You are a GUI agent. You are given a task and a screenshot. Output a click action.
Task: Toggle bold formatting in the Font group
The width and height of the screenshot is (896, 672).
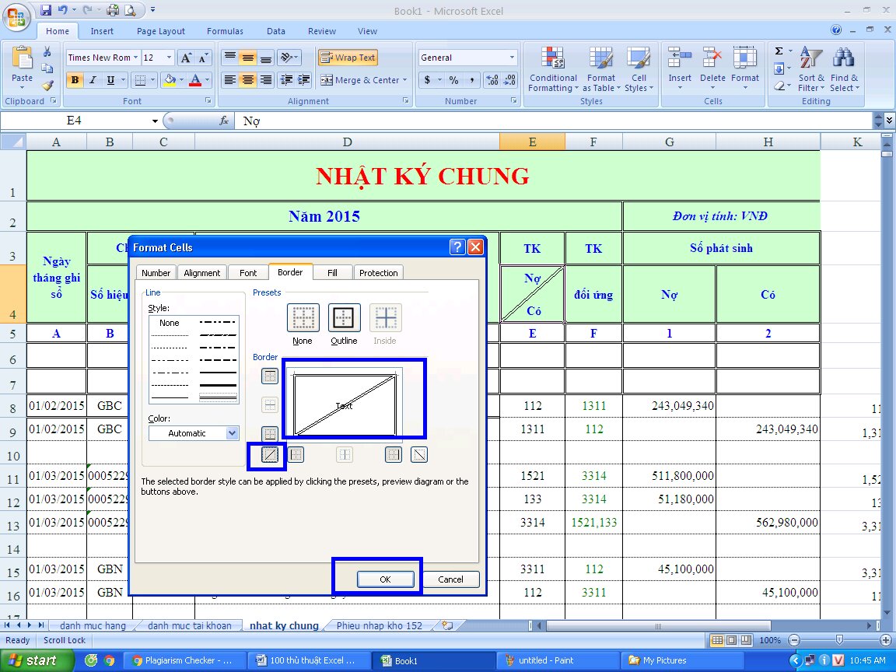(74, 80)
